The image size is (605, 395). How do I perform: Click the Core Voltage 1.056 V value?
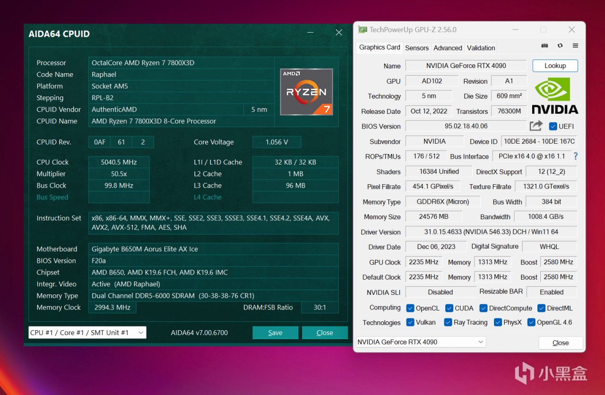click(x=277, y=142)
